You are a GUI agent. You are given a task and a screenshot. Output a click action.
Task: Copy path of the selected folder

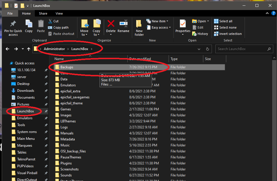point(58,27)
